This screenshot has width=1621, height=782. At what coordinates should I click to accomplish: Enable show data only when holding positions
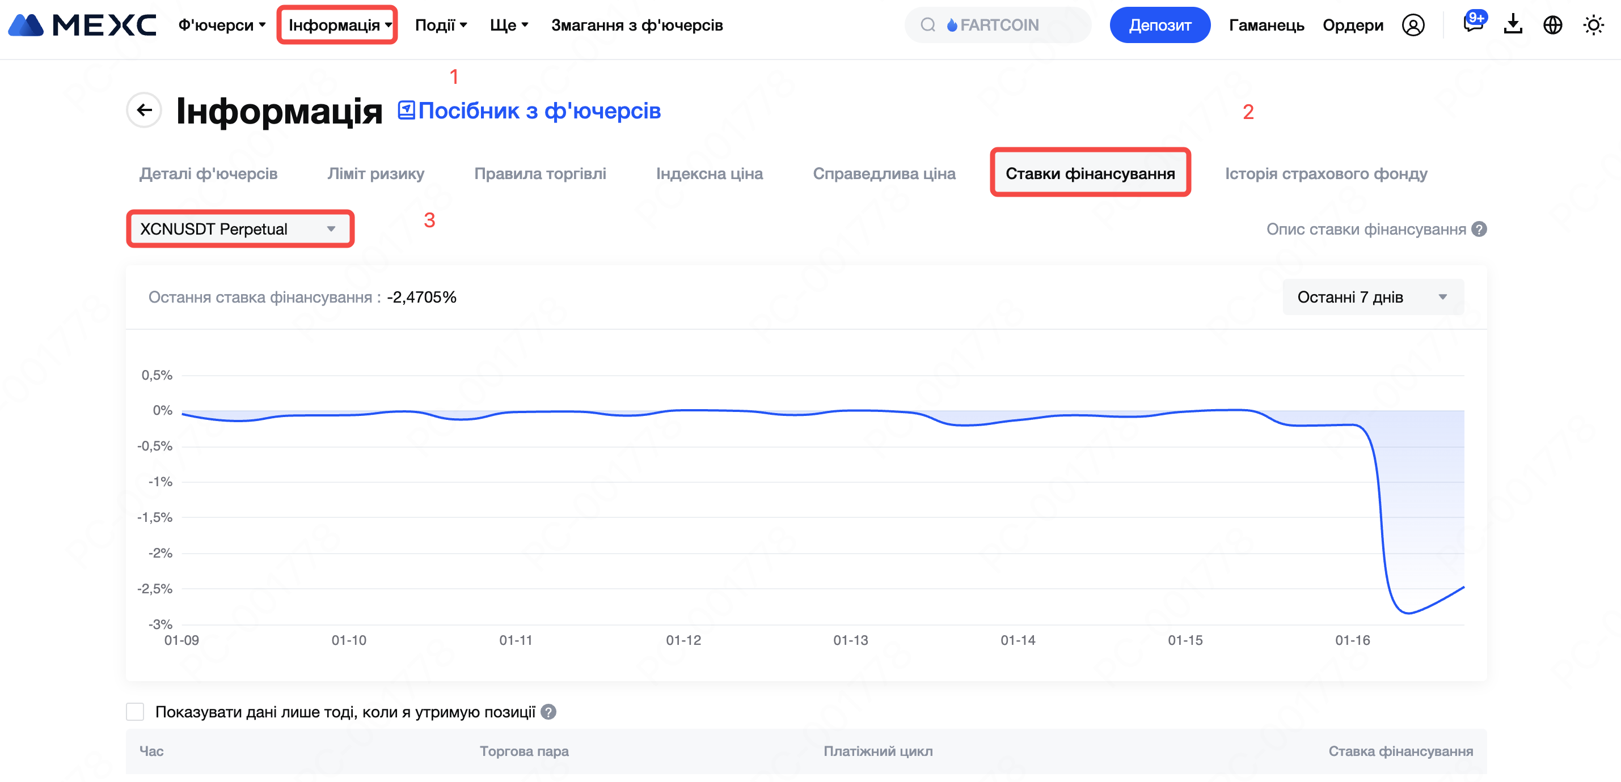point(136,712)
